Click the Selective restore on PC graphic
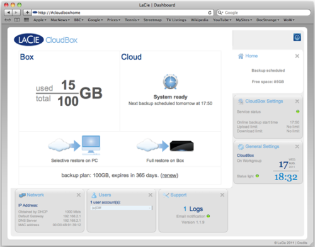The height and width of the screenshot is (247, 315). [x=74, y=146]
